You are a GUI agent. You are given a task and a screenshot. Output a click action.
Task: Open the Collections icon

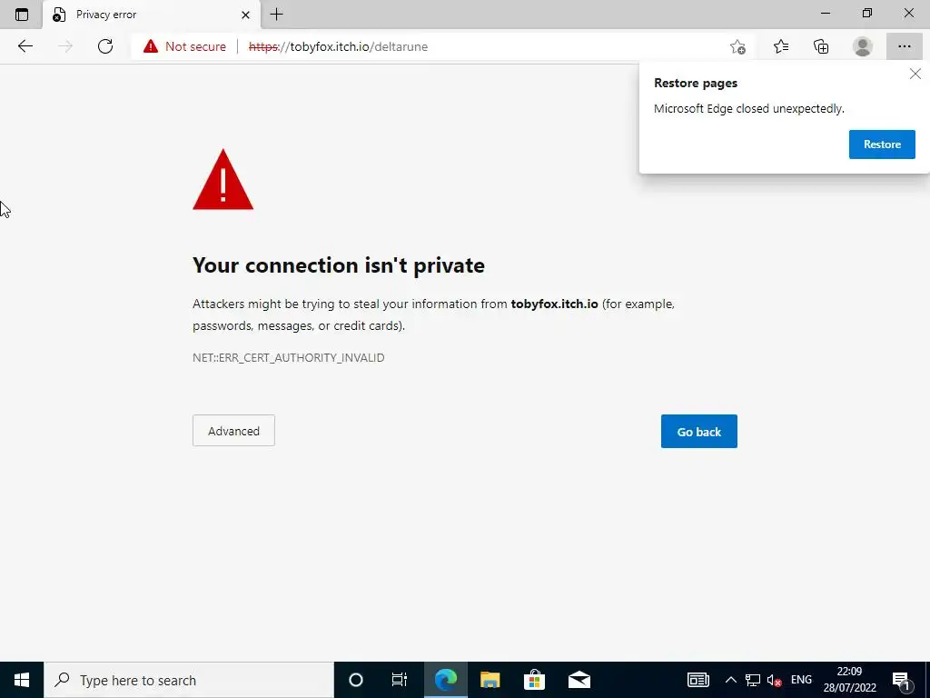(821, 46)
